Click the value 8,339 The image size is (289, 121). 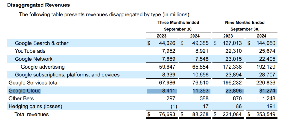[169, 75]
